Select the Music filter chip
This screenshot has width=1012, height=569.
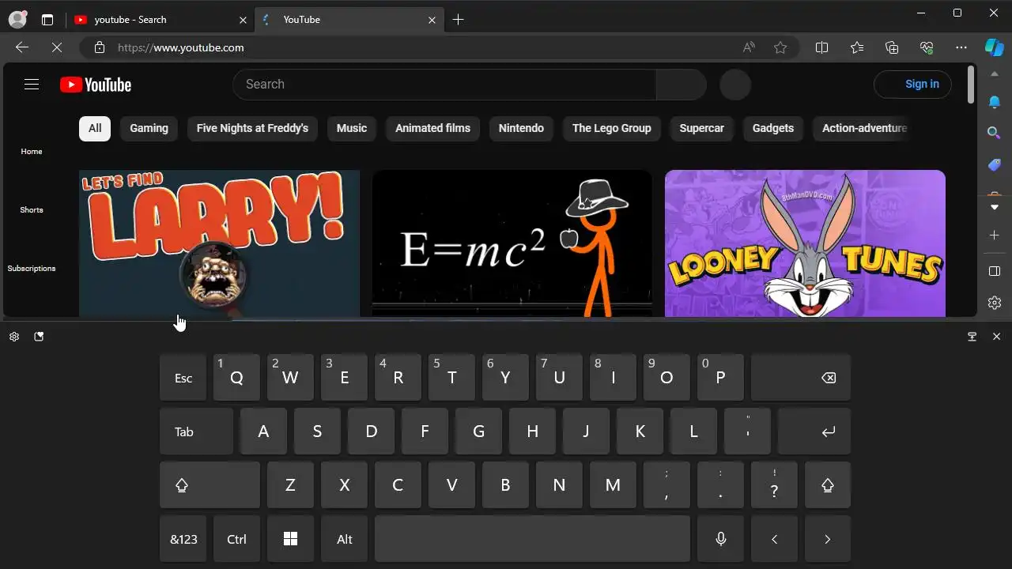(x=352, y=128)
